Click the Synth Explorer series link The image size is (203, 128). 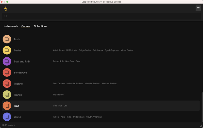pyautogui.click(x=112, y=50)
